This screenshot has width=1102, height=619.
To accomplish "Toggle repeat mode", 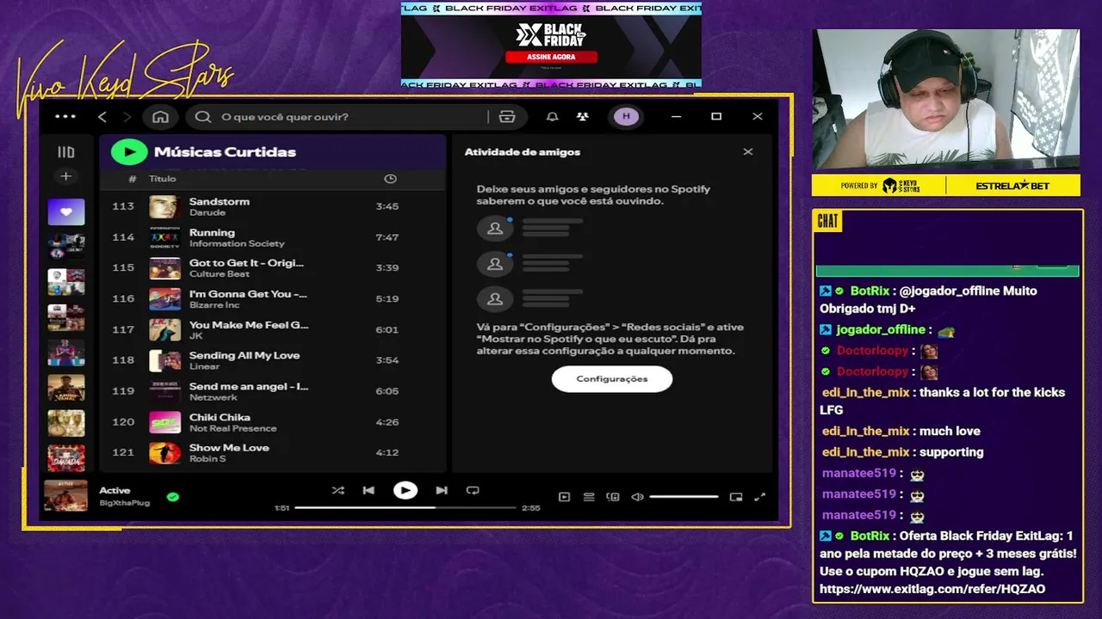I will tap(473, 490).
